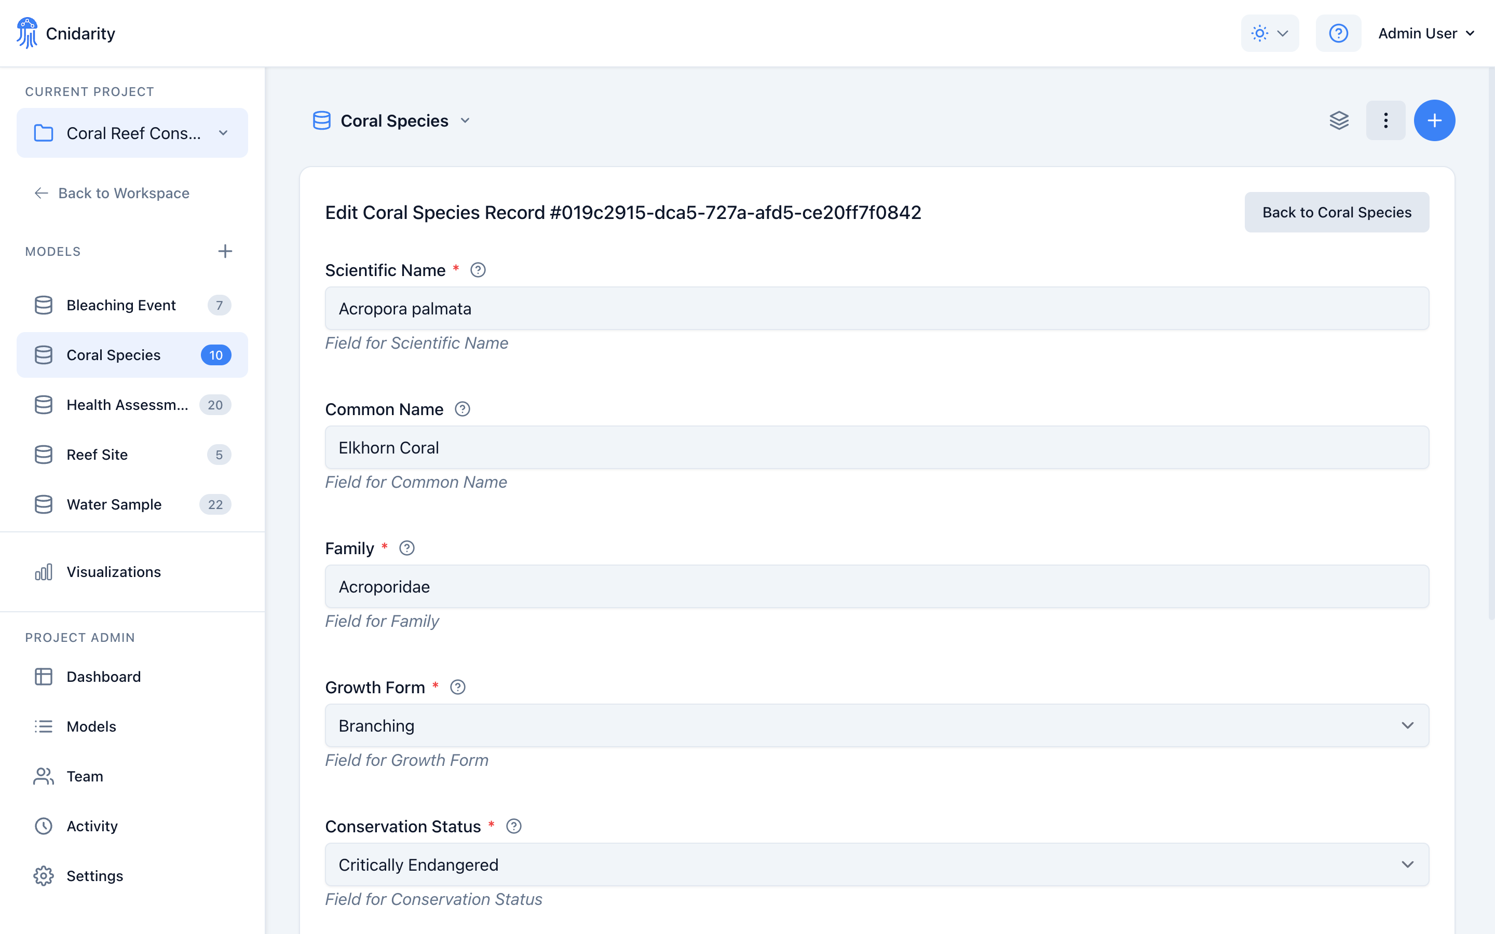Click Back to Coral Species
Viewport: 1495px width, 934px height.
[1336, 212]
